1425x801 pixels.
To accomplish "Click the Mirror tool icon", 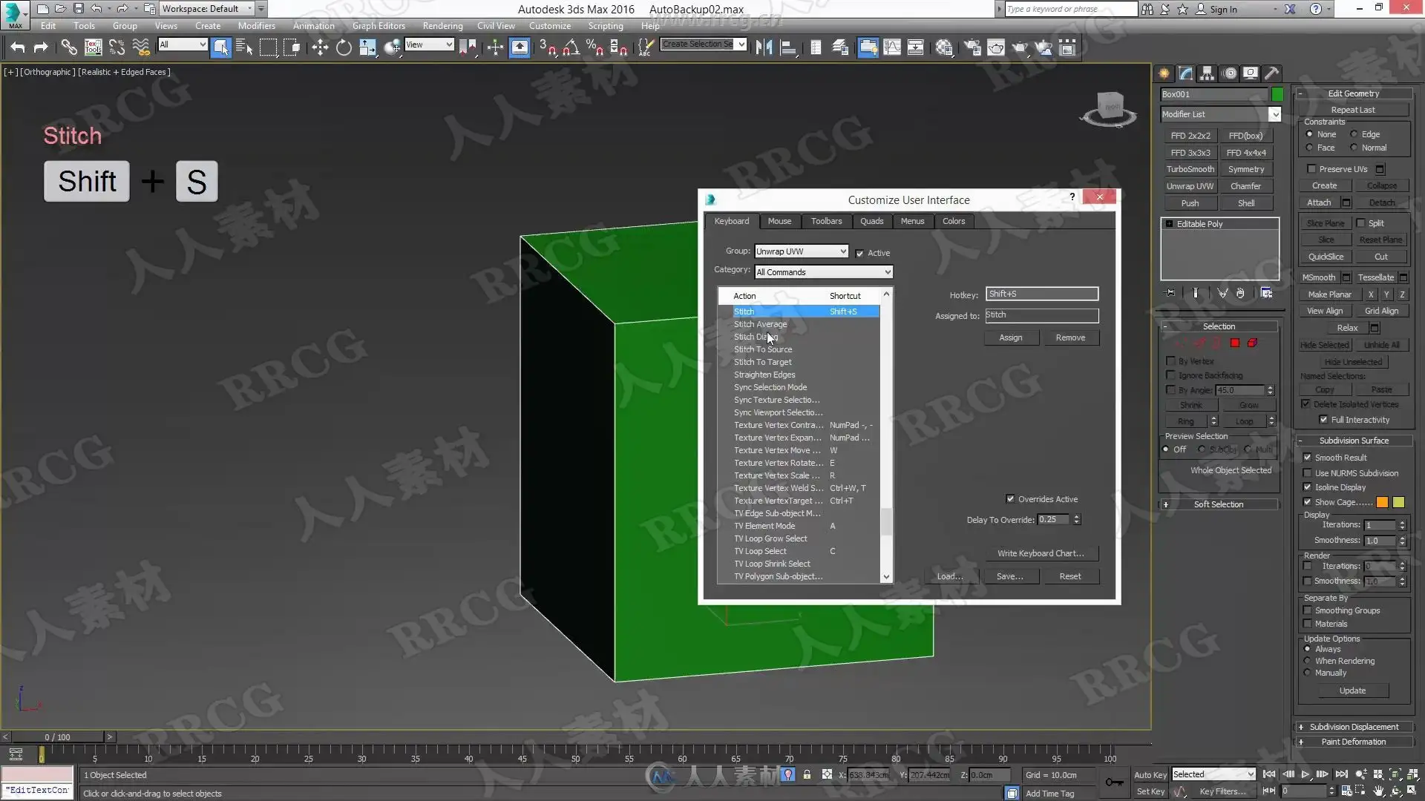I will (764, 47).
